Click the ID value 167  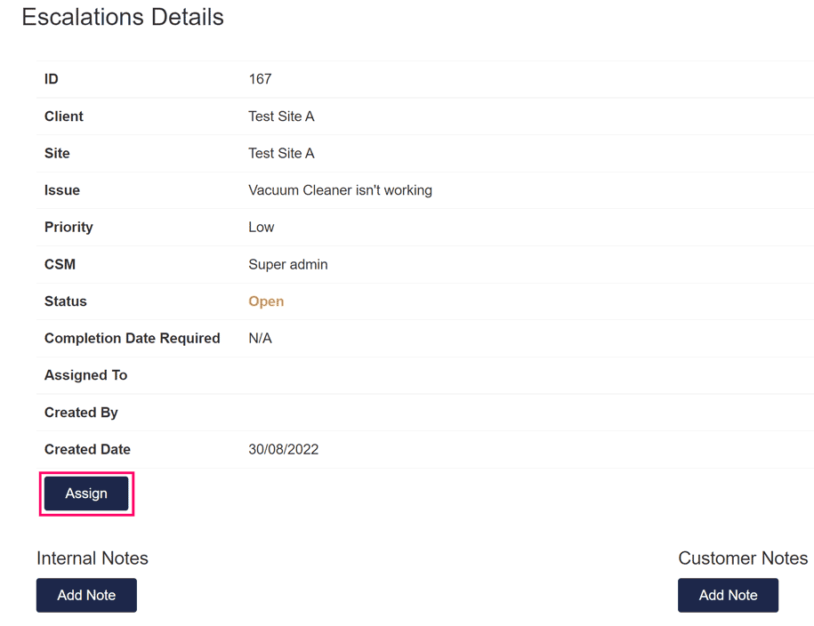[x=260, y=79]
